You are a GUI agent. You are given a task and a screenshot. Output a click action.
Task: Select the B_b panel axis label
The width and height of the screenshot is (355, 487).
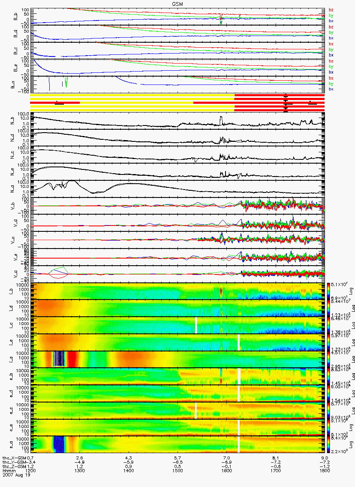[15, 17]
